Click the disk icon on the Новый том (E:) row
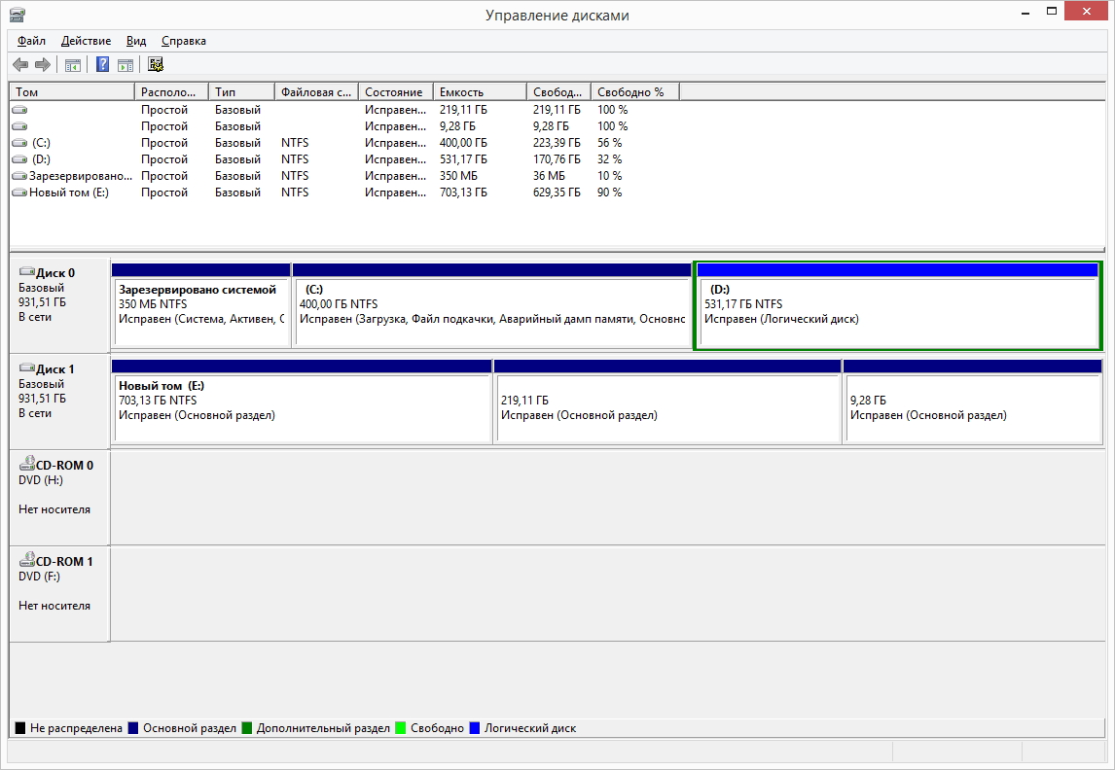The width and height of the screenshot is (1115, 770). pos(19,192)
